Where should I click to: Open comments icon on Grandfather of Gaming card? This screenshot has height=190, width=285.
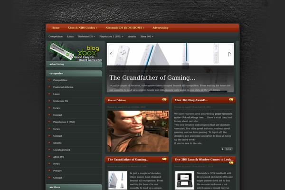click(164, 159)
